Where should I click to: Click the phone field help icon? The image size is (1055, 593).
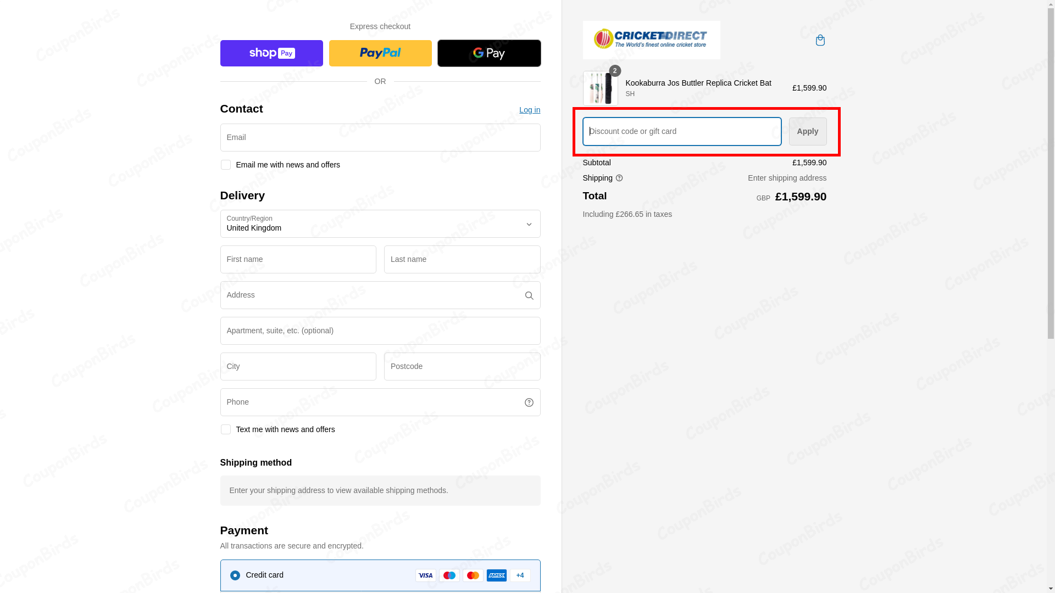pos(529,402)
